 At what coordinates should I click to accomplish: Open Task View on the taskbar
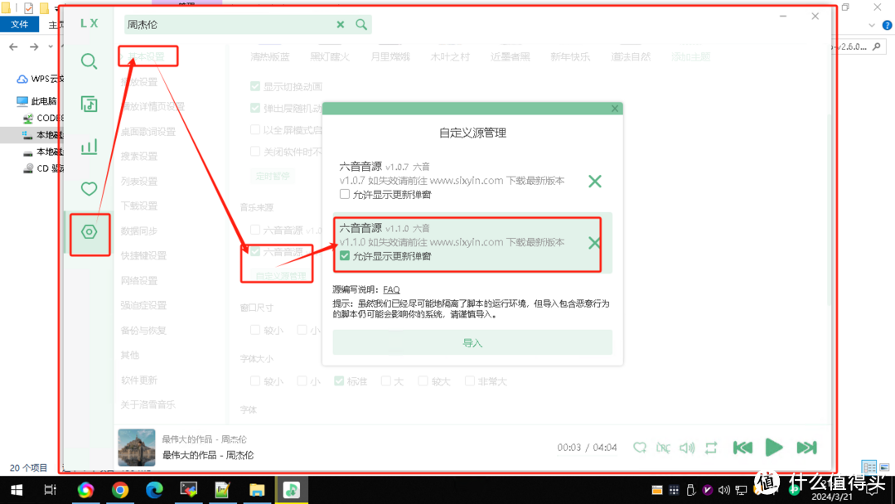coord(51,490)
